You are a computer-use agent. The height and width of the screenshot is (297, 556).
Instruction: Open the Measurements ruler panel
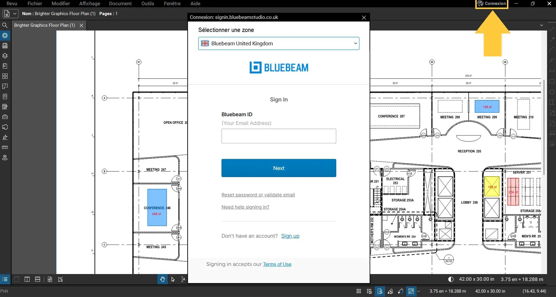pyautogui.click(x=5, y=147)
